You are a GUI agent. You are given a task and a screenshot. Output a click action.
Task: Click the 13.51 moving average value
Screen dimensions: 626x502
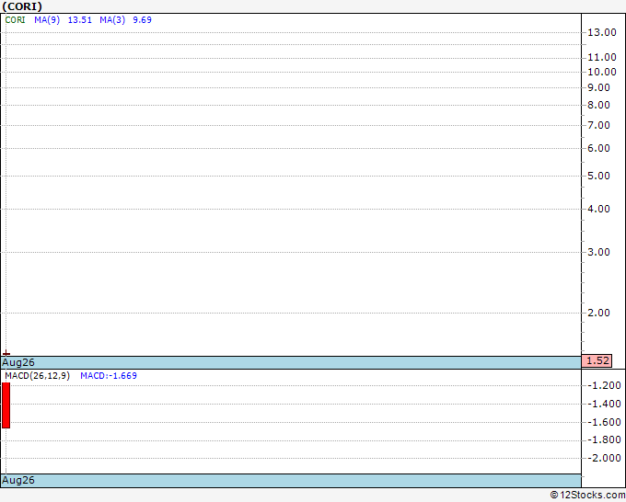80,20
